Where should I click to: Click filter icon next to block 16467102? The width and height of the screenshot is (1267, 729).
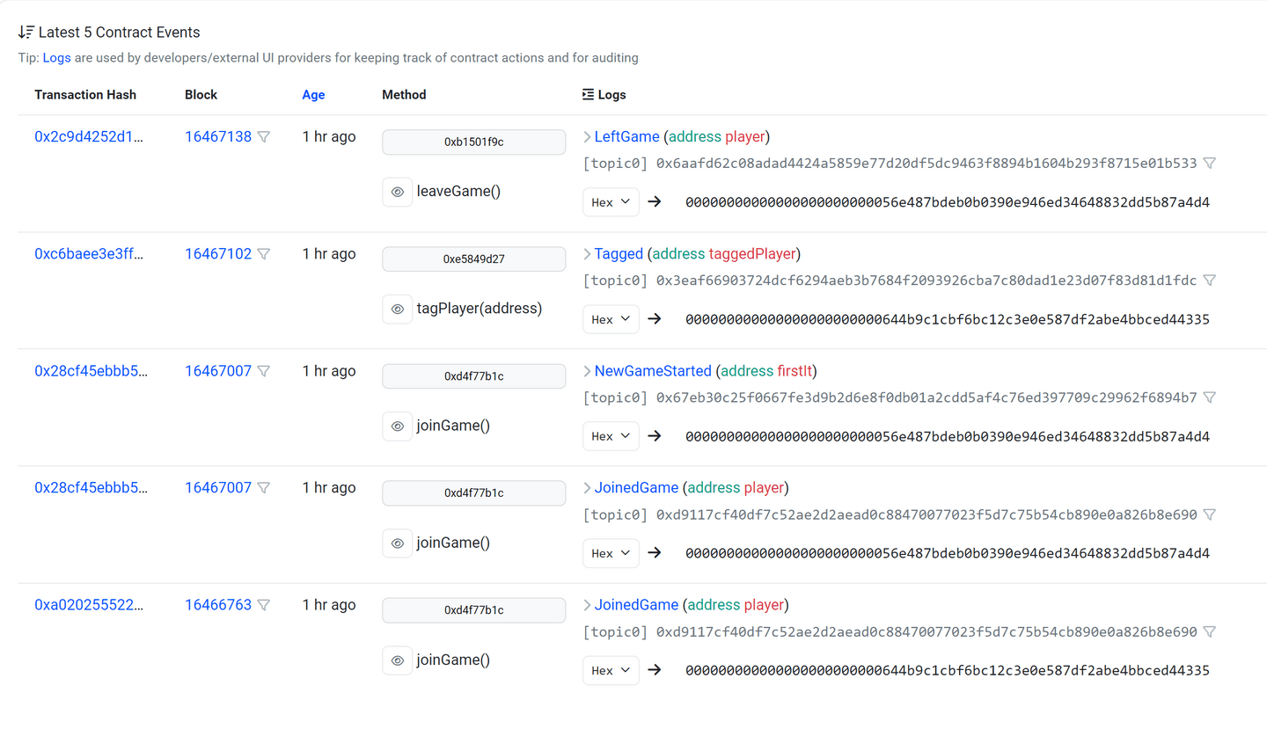[x=264, y=254]
